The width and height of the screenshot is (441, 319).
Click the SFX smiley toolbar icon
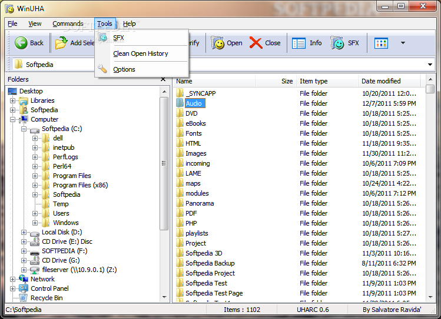point(337,43)
